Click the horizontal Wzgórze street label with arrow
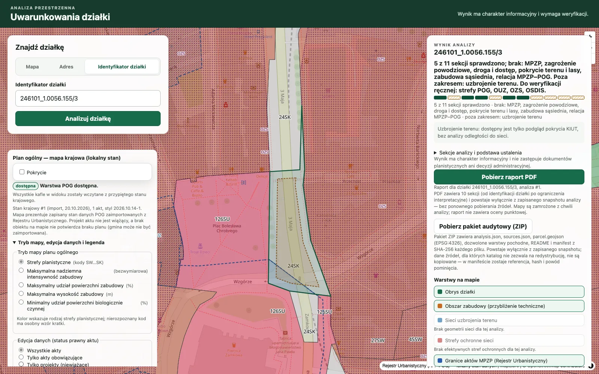Viewport: 599px width, 374px height. click(x=243, y=282)
